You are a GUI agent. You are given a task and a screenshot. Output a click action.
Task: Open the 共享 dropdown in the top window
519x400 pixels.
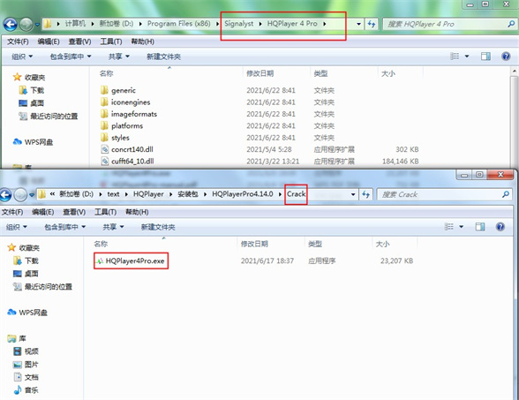coord(119,57)
